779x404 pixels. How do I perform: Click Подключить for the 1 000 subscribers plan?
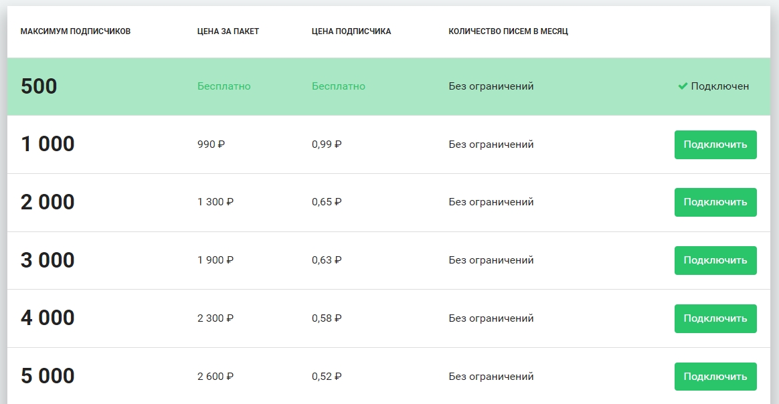[715, 145]
